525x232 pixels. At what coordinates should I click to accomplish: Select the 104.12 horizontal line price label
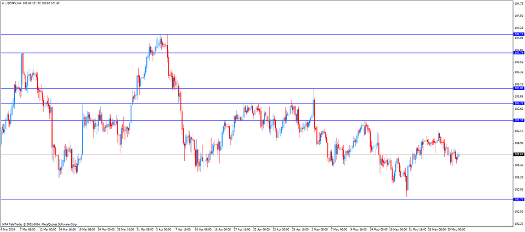(519, 34)
